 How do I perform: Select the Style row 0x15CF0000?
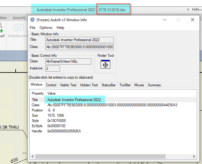[x=114, y=121]
